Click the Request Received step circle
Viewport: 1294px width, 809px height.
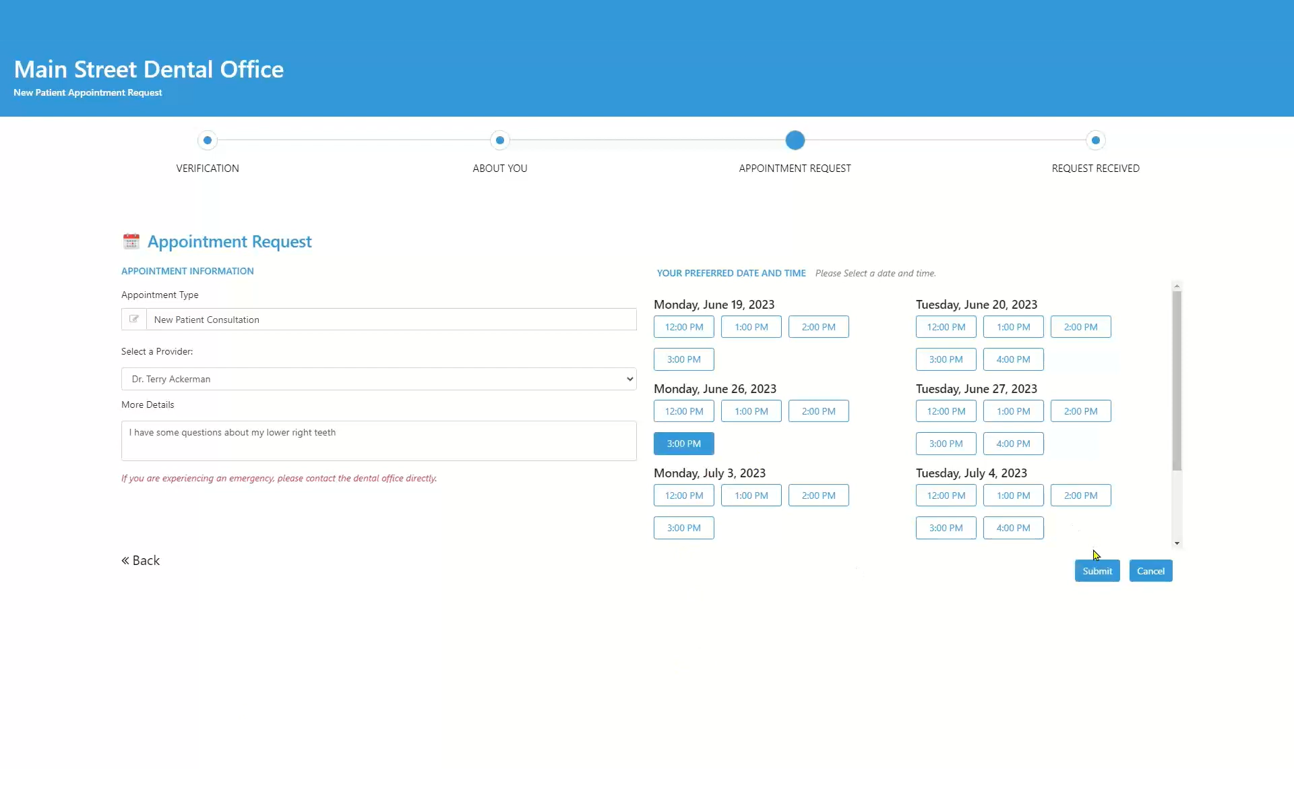click(1095, 140)
